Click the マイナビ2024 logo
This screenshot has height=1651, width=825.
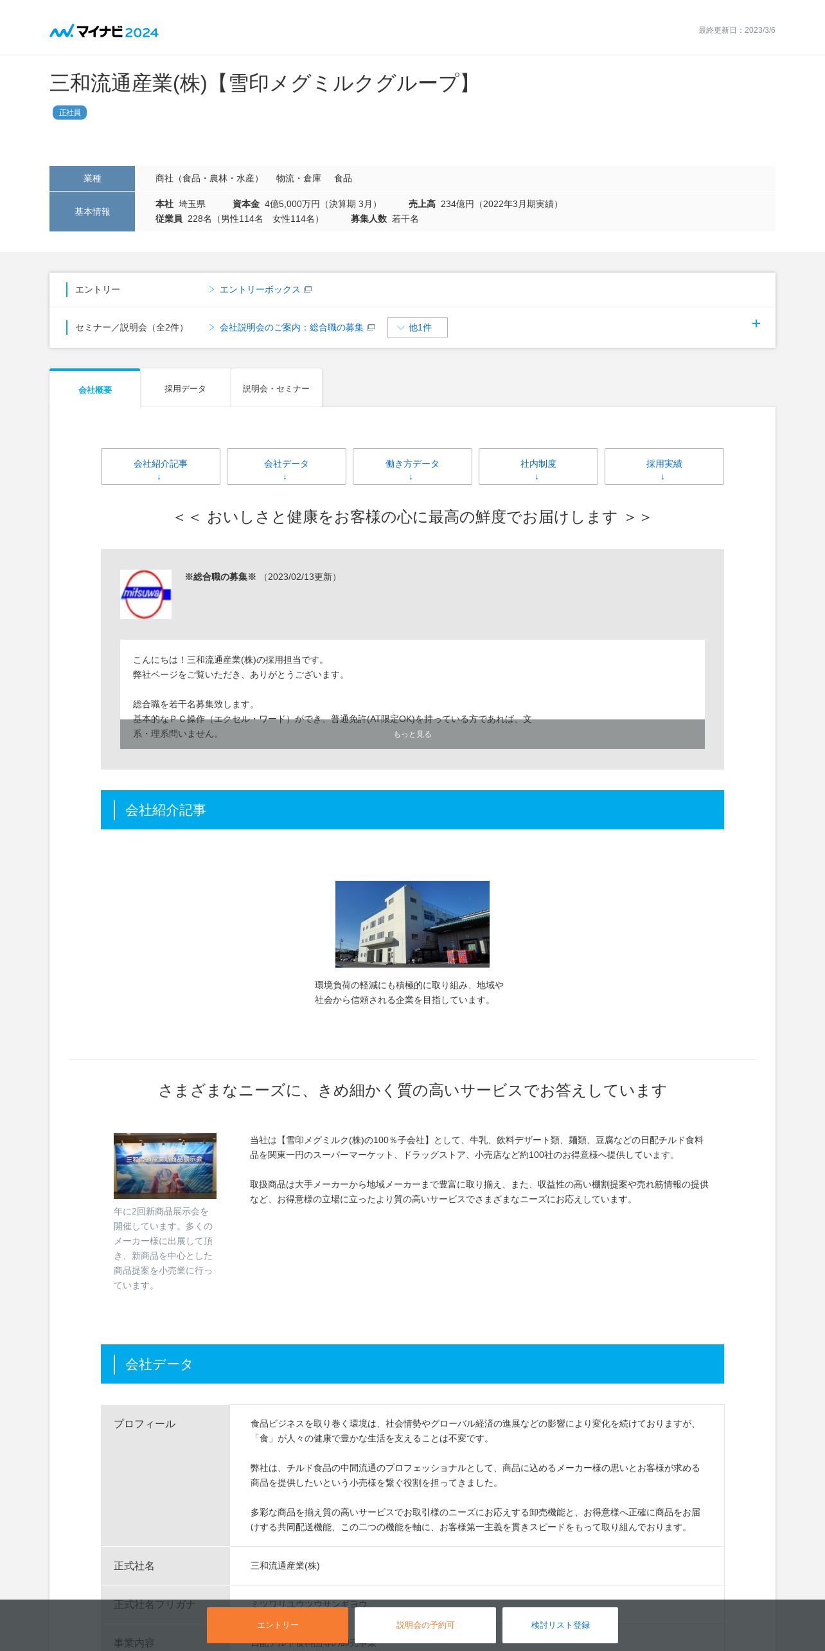[104, 32]
